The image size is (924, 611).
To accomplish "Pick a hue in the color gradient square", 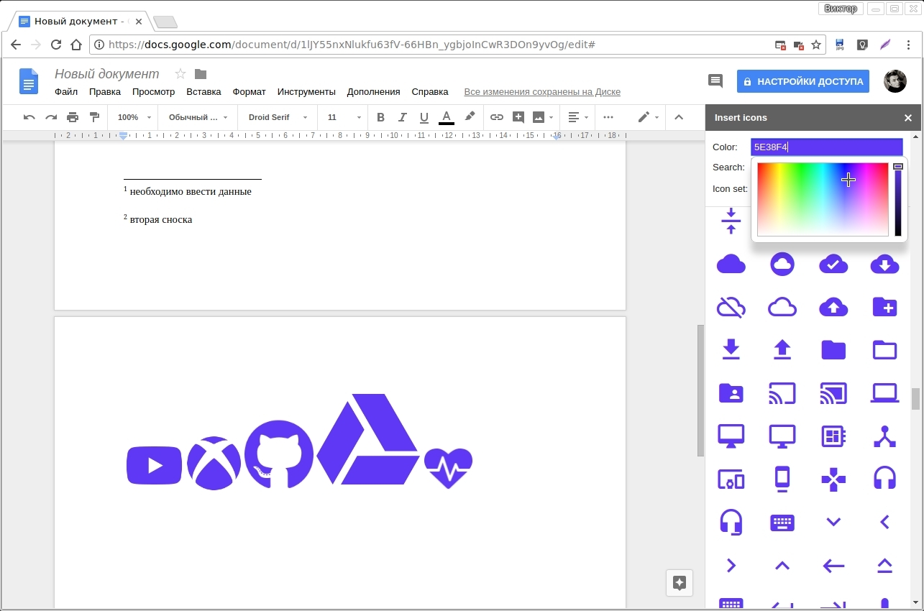I will pyautogui.click(x=823, y=199).
